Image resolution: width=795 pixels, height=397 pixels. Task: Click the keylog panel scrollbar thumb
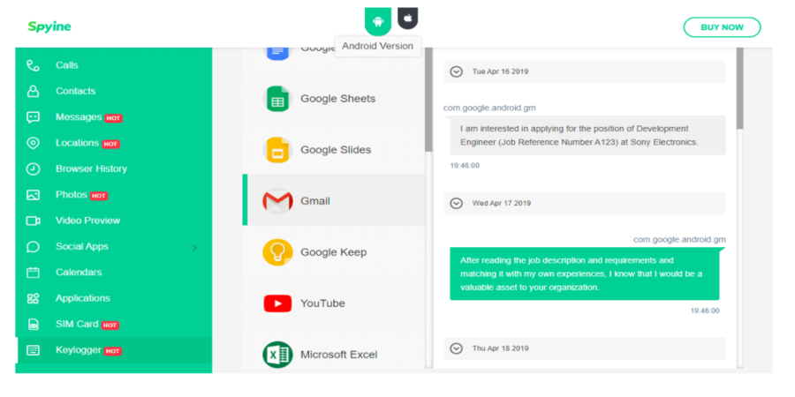(739, 88)
